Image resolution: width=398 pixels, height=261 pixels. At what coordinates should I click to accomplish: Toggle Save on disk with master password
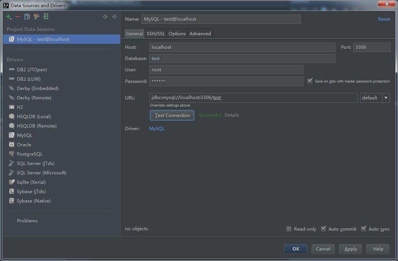click(x=310, y=81)
